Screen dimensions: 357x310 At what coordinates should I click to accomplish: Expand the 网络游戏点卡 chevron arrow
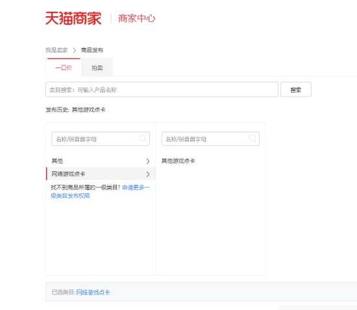148,174
